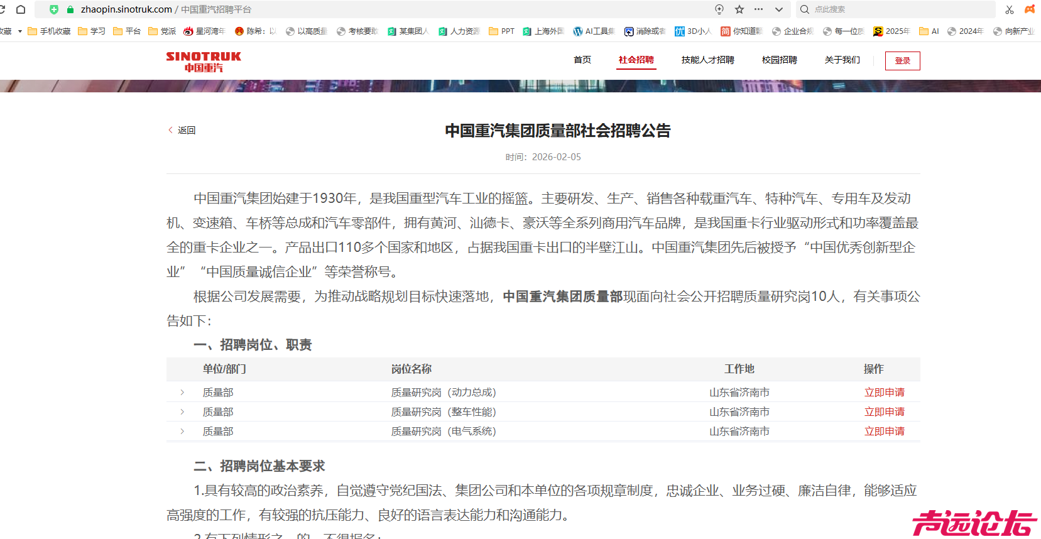Open the 平台 bookmark folder

click(127, 31)
